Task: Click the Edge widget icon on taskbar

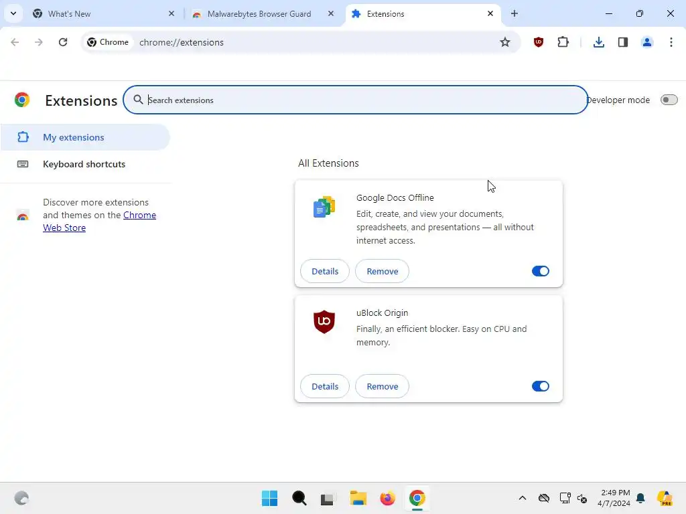Action: click(21, 498)
